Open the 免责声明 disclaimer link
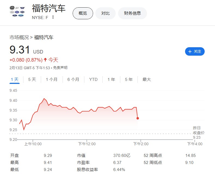 [60, 68]
